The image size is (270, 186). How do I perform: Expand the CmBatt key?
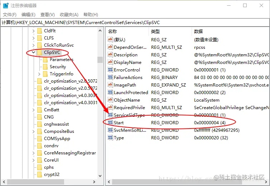click(x=34, y=110)
